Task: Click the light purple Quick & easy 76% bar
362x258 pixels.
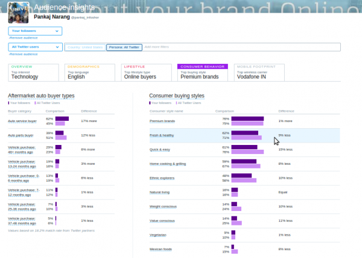Action: tap(247, 152)
